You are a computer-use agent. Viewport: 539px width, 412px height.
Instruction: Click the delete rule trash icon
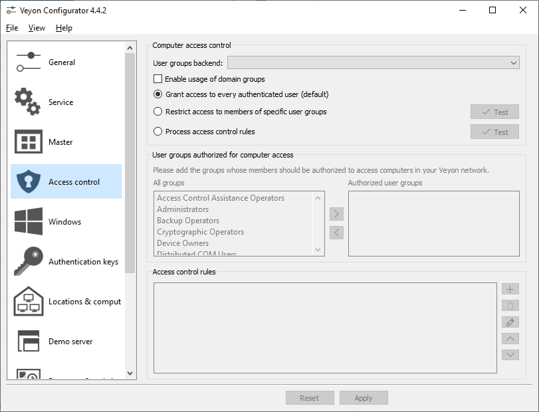510,306
